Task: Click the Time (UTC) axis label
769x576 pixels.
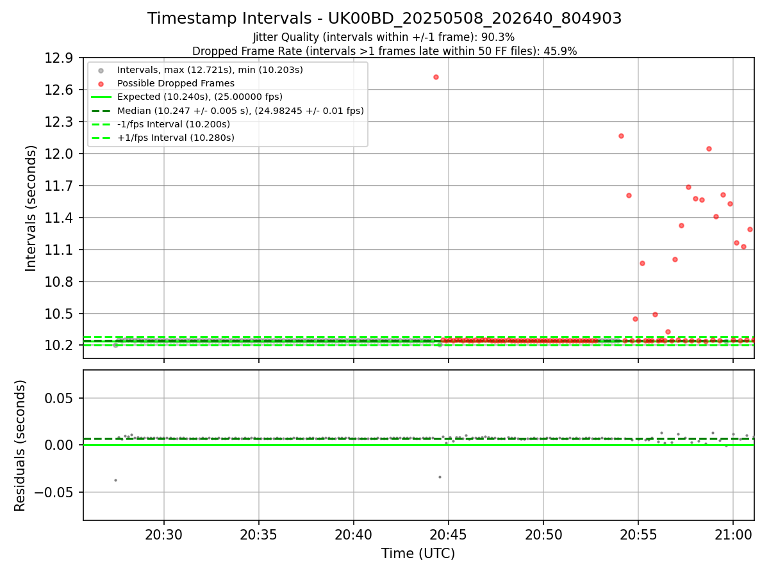Action: coord(418,554)
